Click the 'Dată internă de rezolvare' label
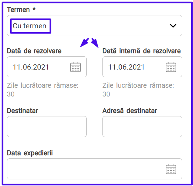The height and width of the screenshot is (186, 193). pos(142,51)
